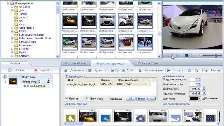Image resolution: width=224 pixels, height=126 pixels.
Task: Click the spiral swirl transition effect icon
Action: [140, 118]
